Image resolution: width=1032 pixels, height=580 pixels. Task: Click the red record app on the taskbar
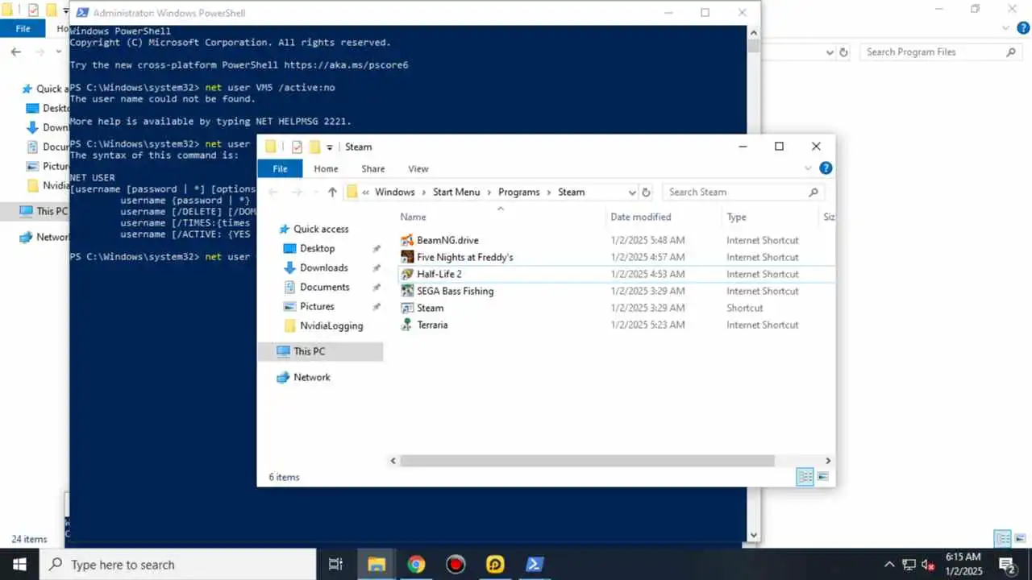tap(456, 565)
